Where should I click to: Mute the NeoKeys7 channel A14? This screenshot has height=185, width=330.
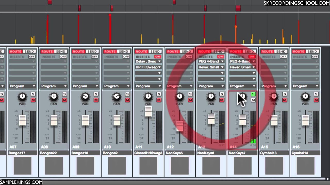coord(253,100)
